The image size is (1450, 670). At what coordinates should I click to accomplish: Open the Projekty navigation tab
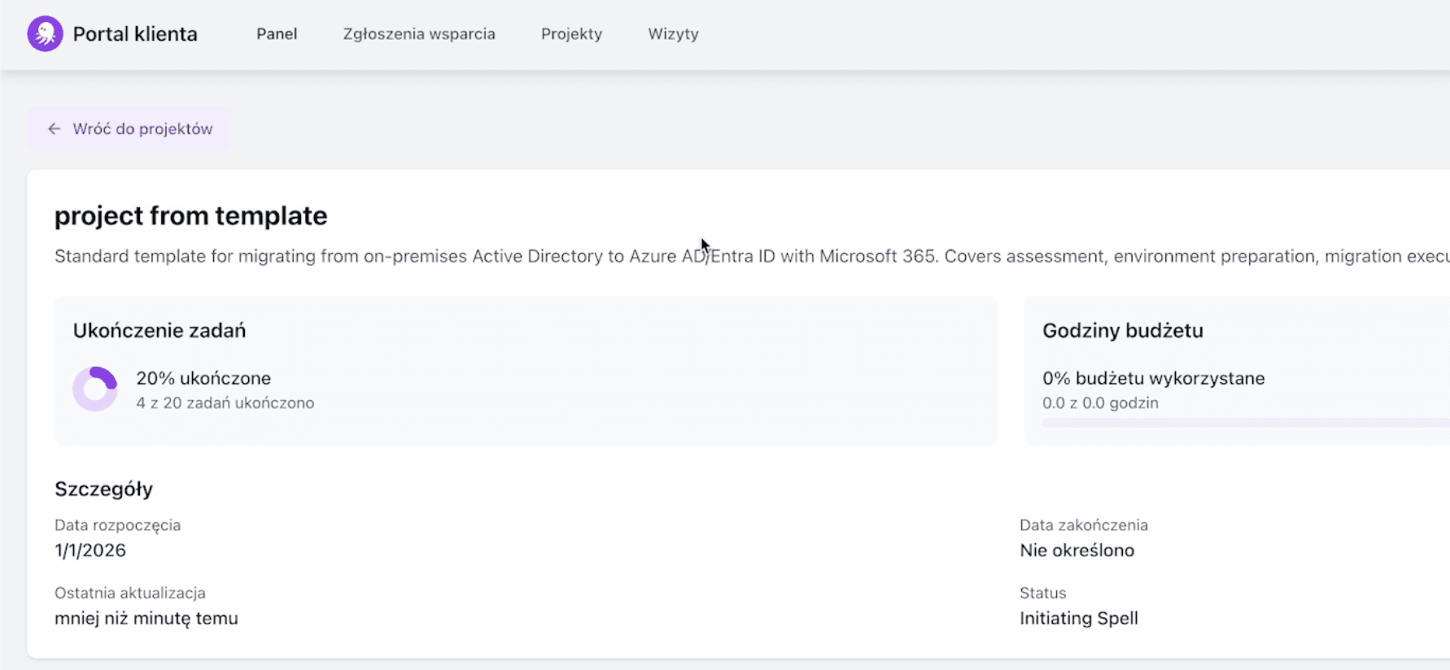tap(571, 34)
